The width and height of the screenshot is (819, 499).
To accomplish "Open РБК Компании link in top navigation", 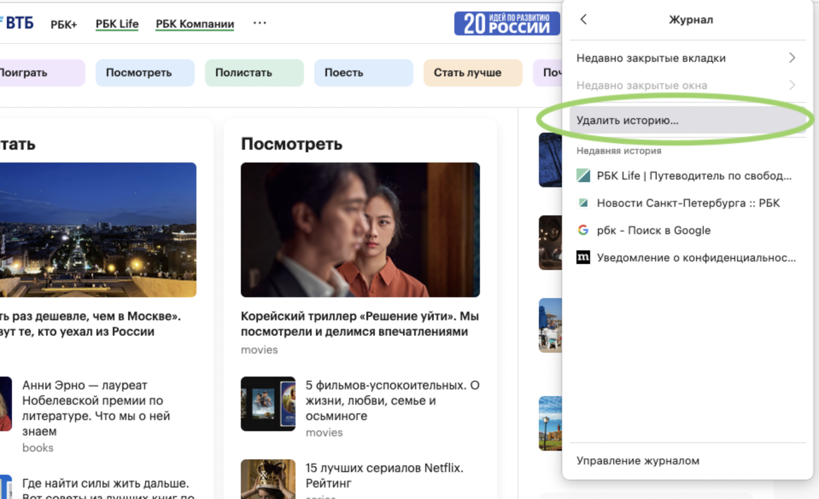I will [195, 24].
